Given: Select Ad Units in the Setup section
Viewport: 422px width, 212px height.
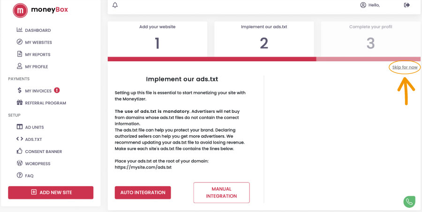Looking at the screenshot, I should click(x=30, y=127).
